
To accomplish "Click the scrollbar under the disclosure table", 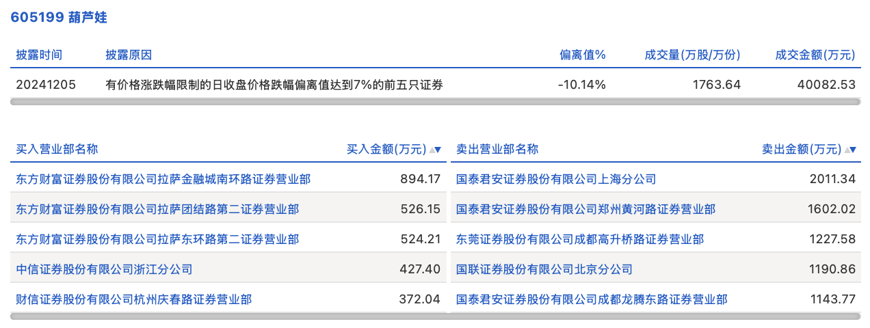I will [x=435, y=102].
